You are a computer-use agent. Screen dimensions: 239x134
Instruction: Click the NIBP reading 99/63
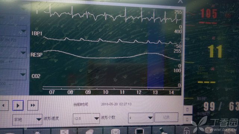(221, 106)
